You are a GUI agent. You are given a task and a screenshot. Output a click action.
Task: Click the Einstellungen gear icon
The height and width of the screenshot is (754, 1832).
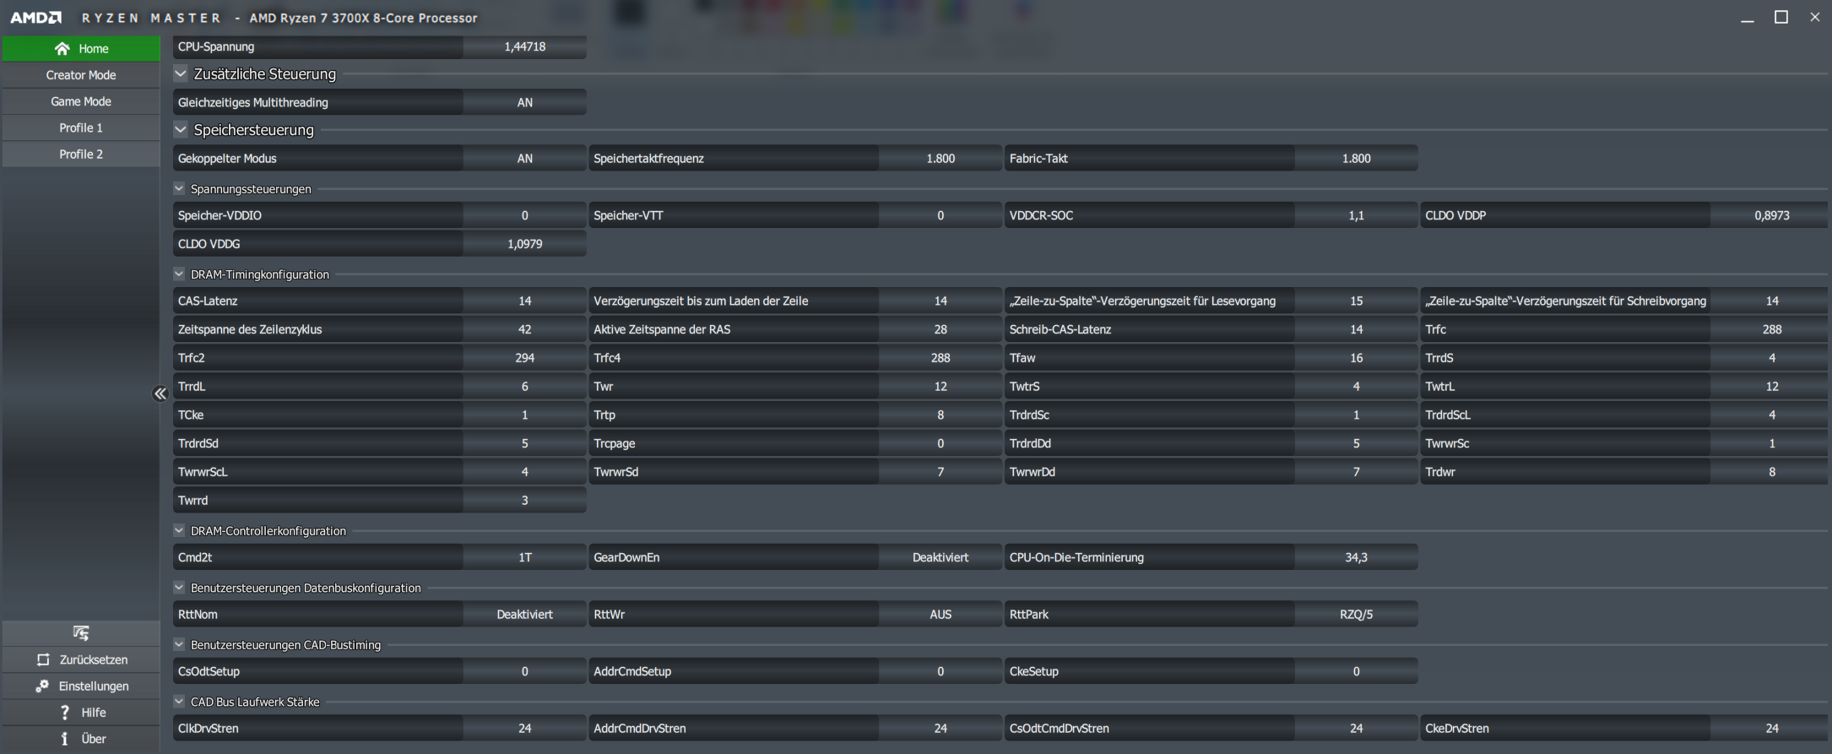42,686
